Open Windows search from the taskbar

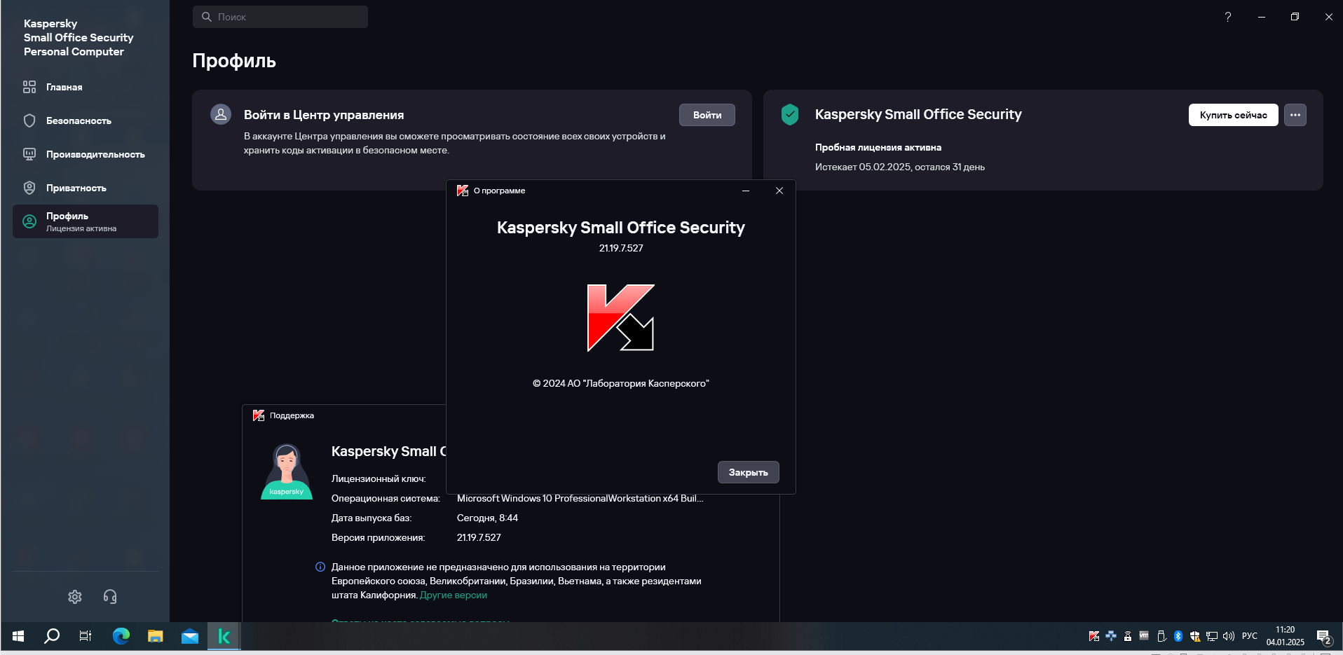point(52,636)
